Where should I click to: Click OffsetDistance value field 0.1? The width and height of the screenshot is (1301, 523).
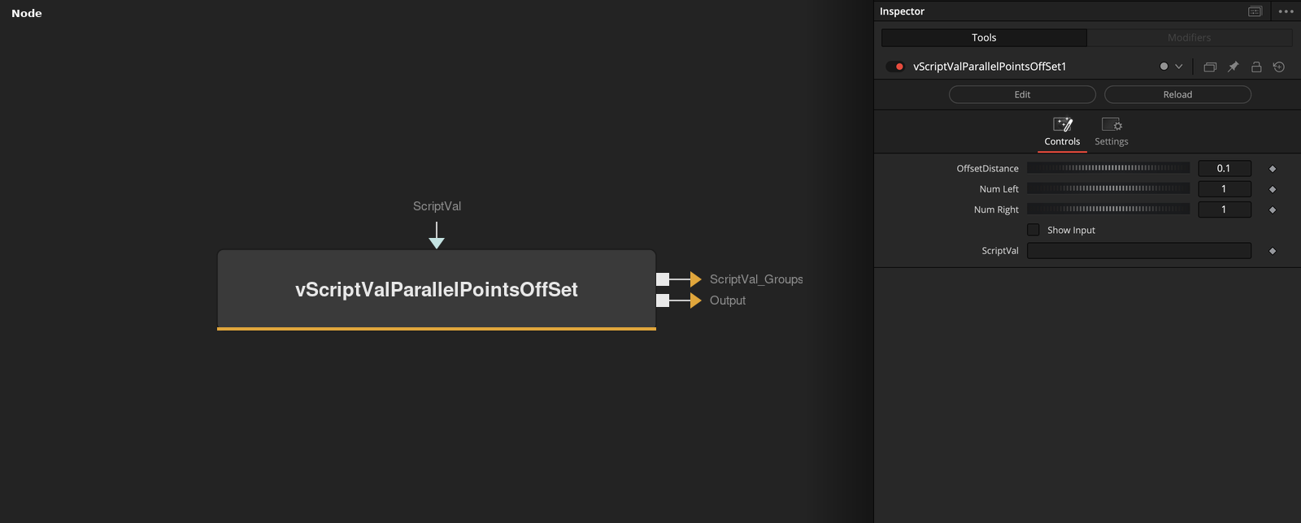pyautogui.click(x=1224, y=168)
